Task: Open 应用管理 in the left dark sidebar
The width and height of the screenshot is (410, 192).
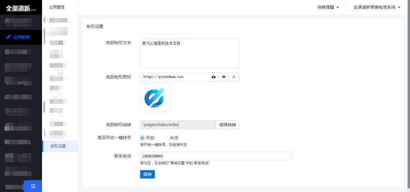Action: [x=21, y=37]
